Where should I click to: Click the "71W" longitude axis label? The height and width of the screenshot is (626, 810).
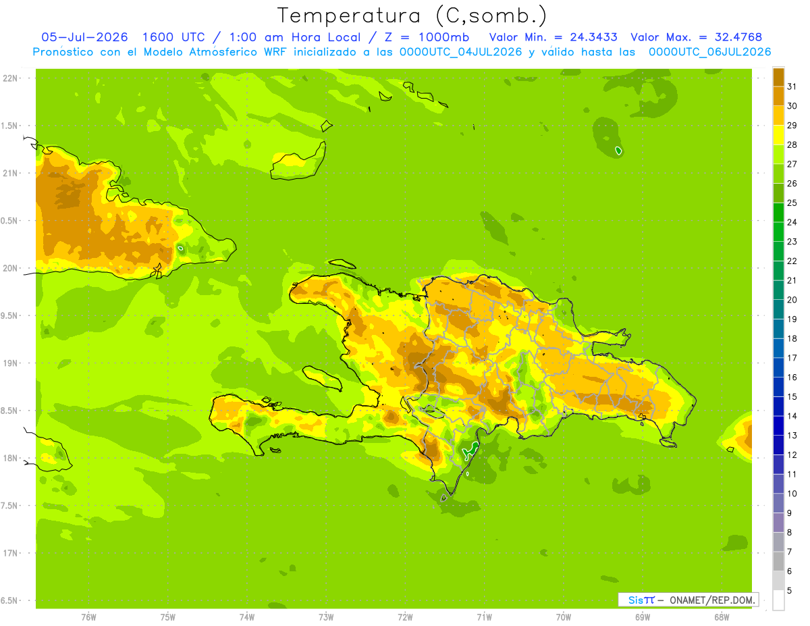[484, 617]
